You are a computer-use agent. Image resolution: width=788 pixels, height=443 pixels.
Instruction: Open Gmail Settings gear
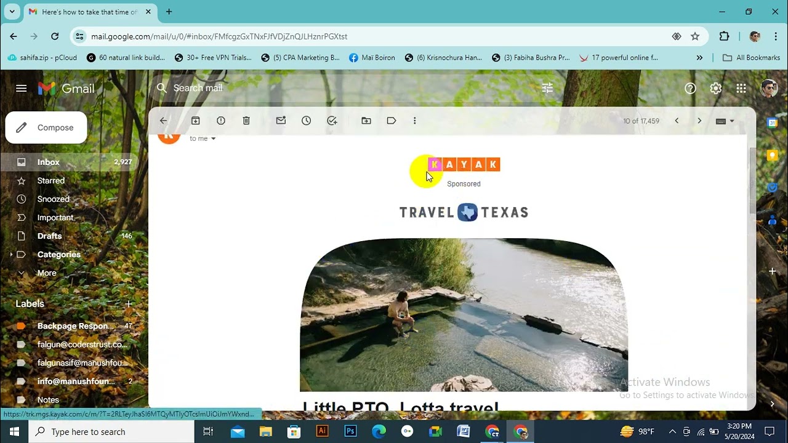pos(715,89)
